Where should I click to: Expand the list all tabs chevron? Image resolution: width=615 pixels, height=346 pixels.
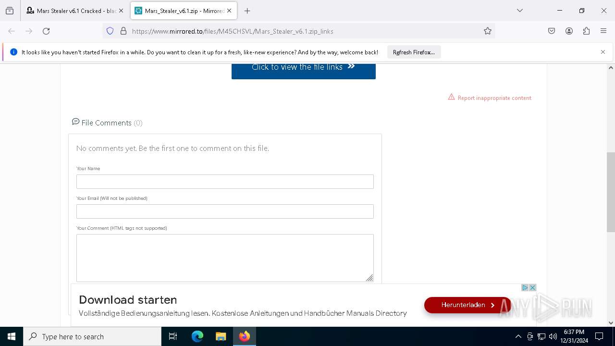(519, 11)
